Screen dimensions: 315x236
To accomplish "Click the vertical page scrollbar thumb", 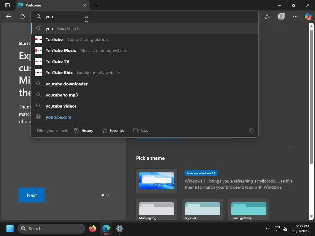I will point(311,97).
